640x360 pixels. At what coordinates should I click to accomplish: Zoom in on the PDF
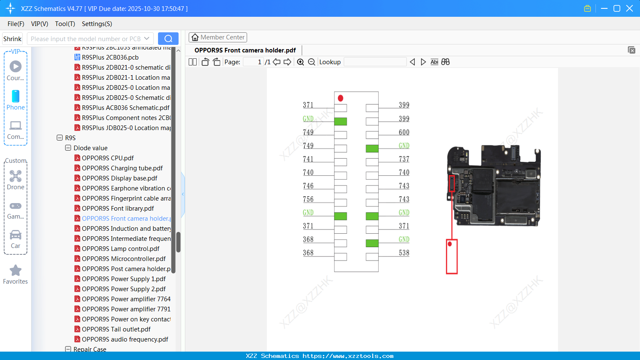pyautogui.click(x=300, y=62)
